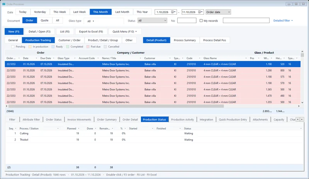This screenshot has width=309, height=179.
Task: Switch to Invoice Movements tab
Action: pyautogui.click(x=79, y=120)
